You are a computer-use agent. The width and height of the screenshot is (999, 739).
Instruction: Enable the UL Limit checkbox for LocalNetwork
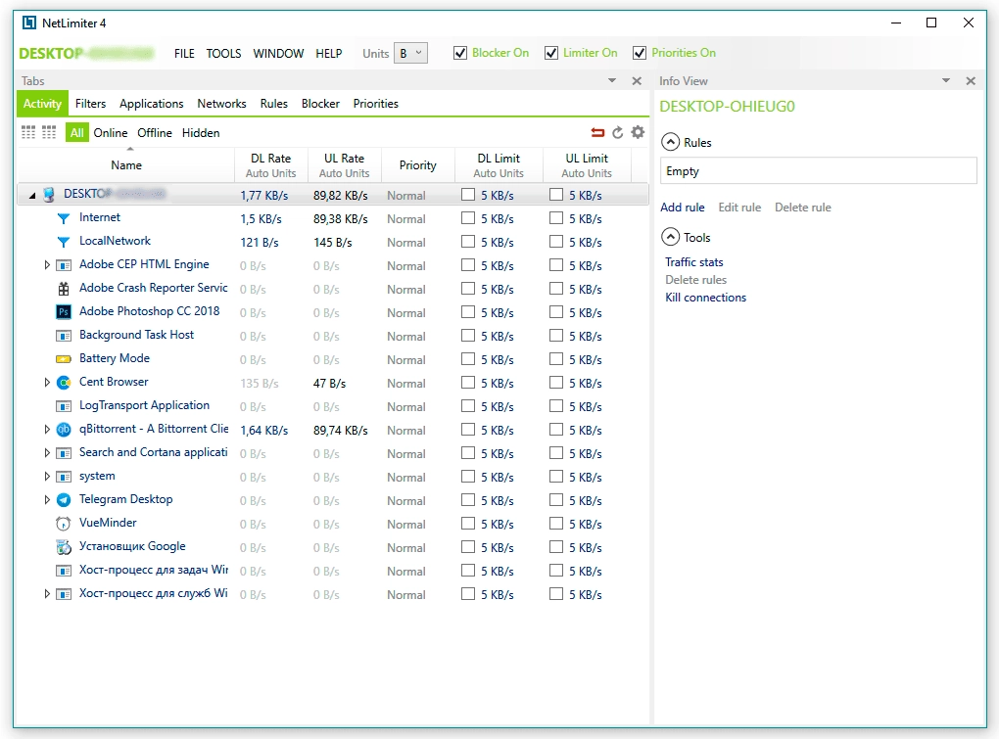pos(556,241)
